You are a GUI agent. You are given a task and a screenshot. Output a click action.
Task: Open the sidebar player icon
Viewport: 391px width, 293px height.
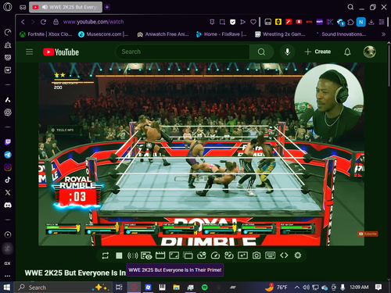8,234
